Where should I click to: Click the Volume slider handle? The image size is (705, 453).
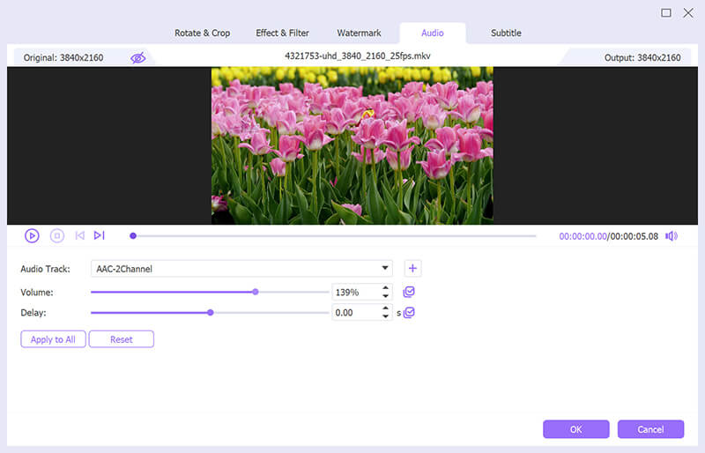256,292
